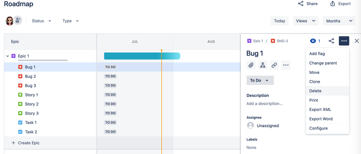Click the Epic 1 teal timeline bar
The width and height of the screenshot is (361, 154).
click(142, 56)
